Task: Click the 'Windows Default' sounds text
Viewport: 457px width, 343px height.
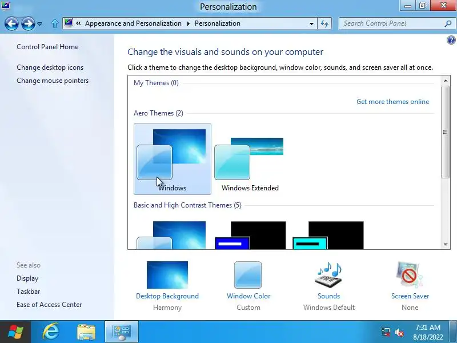Action: (x=329, y=308)
